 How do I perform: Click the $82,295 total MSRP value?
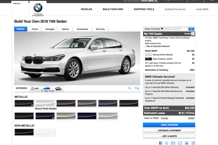190,108
